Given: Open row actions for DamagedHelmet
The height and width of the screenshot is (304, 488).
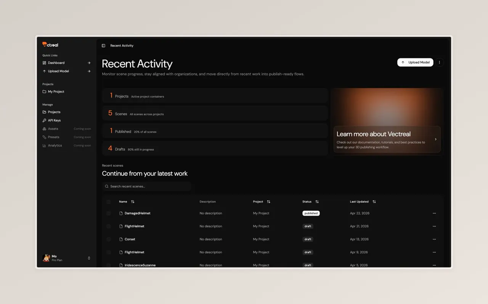Looking at the screenshot, I should click(434, 213).
